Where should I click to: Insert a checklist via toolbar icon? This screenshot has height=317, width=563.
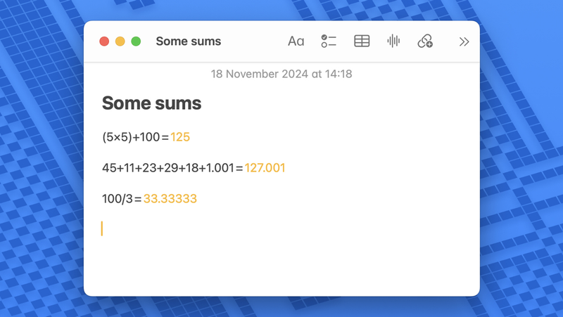tap(329, 41)
